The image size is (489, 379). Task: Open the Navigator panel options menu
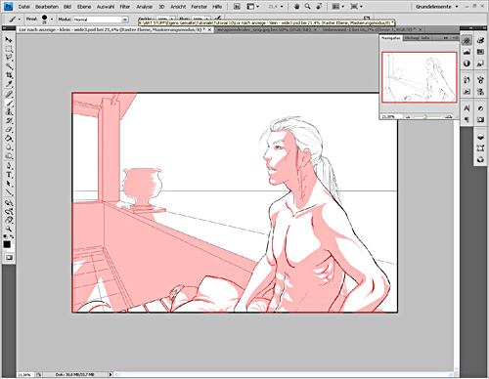point(456,38)
